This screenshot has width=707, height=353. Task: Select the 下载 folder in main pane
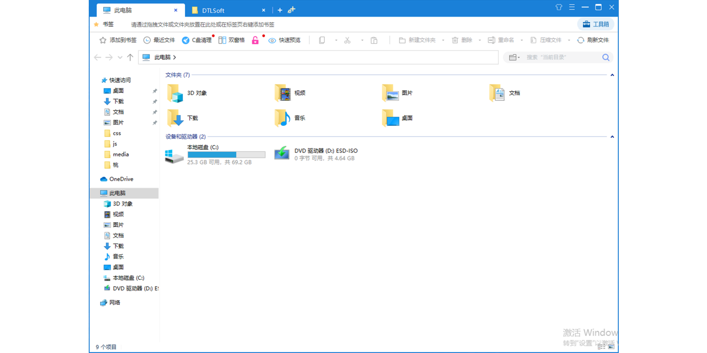point(183,118)
